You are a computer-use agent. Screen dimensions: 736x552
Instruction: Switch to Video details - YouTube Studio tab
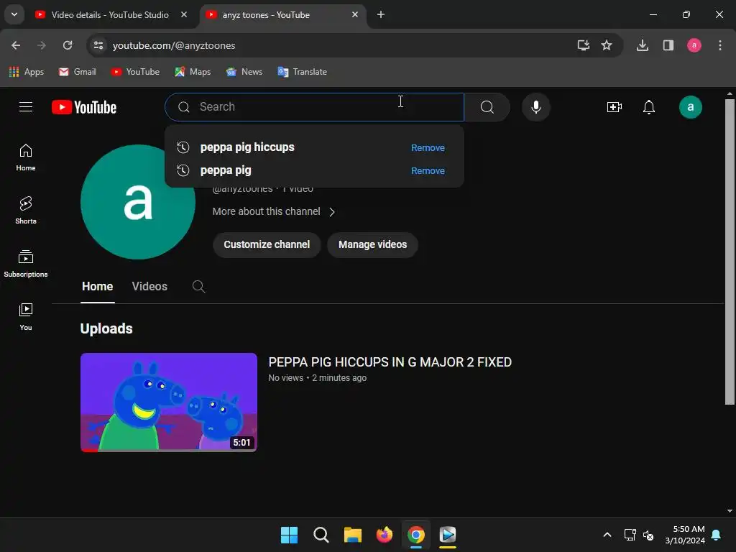coord(110,15)
